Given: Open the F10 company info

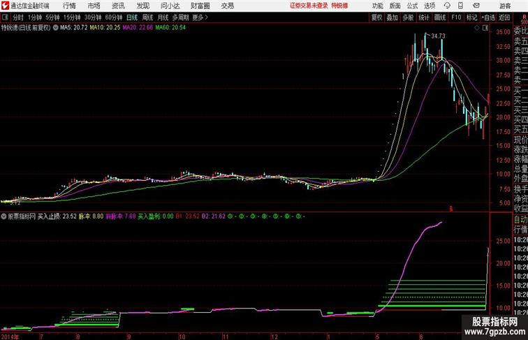Looking at the screenshot, I should [x=456, y=17].
